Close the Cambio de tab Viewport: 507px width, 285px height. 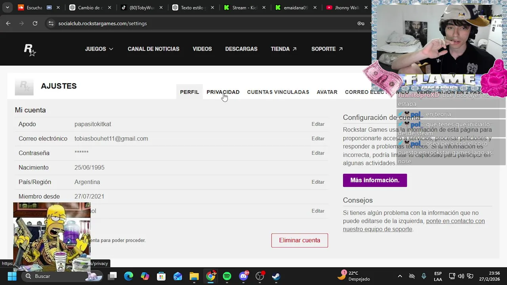click(110, 8)
